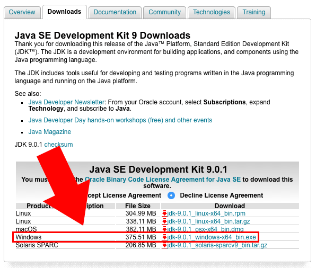
Task: Click download arrow icon for linux tar.gz
Action: (164, 221)
